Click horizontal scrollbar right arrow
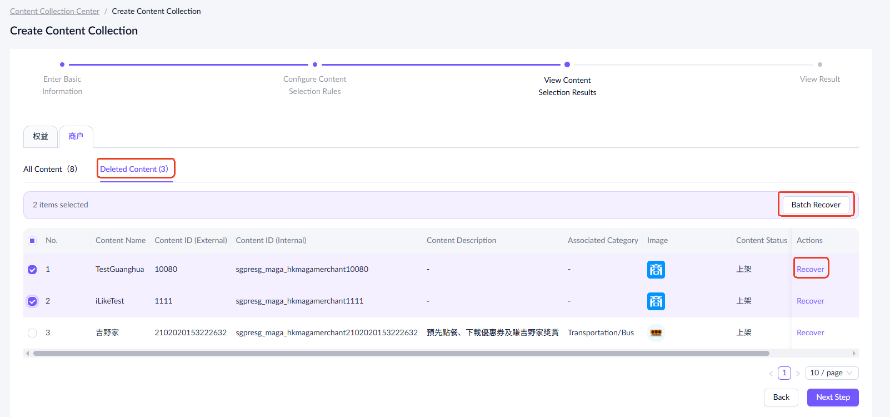 point(854,353)
